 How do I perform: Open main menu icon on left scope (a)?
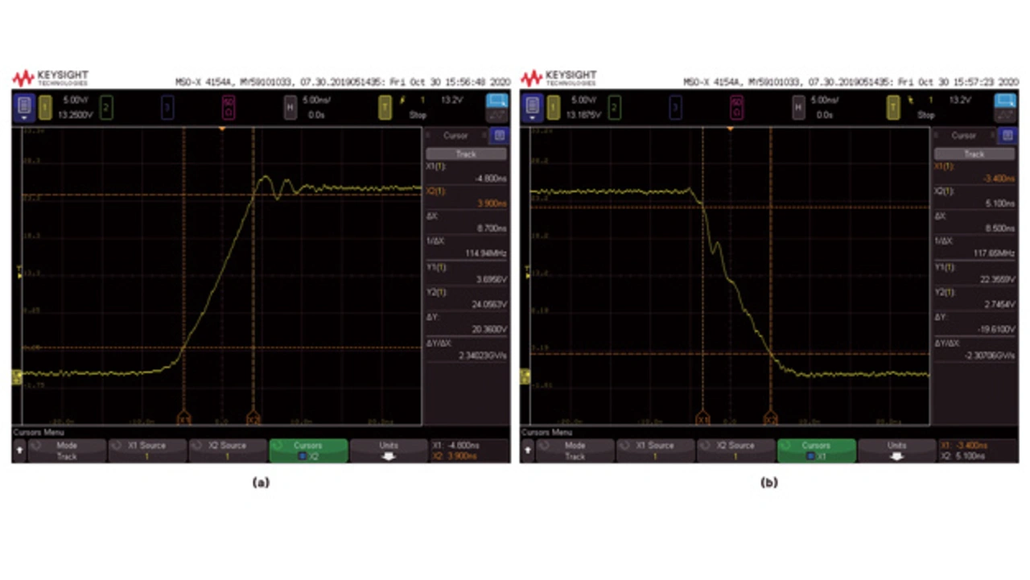[24, 106]
